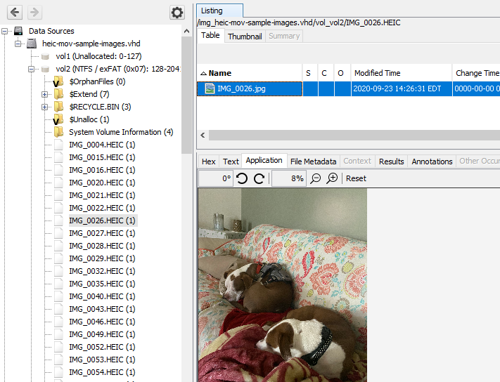Open the File Metadata tab
Image resolution: width=500 pixels, height=382 pixels.
313,162
